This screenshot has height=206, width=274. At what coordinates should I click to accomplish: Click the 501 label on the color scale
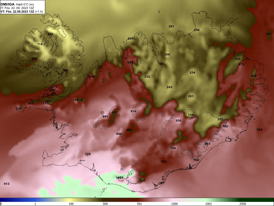point(139,204)
